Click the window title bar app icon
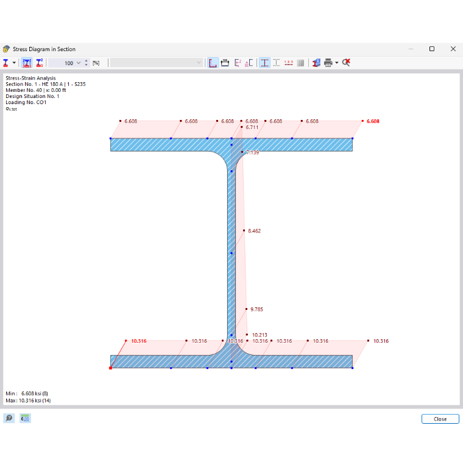Image resolution: width=463 pixels, height=470 pixels. click(6, 49)
